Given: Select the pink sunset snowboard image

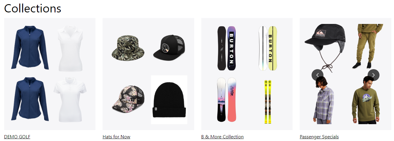Looking at the screenshot, I should pos(227,100).
